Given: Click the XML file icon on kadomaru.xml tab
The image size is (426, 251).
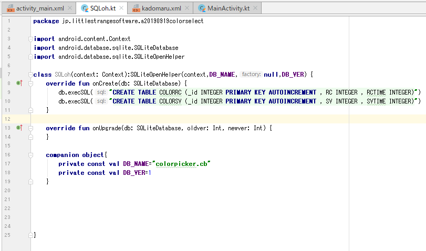Looking at the screenshot, I should 136,8.
